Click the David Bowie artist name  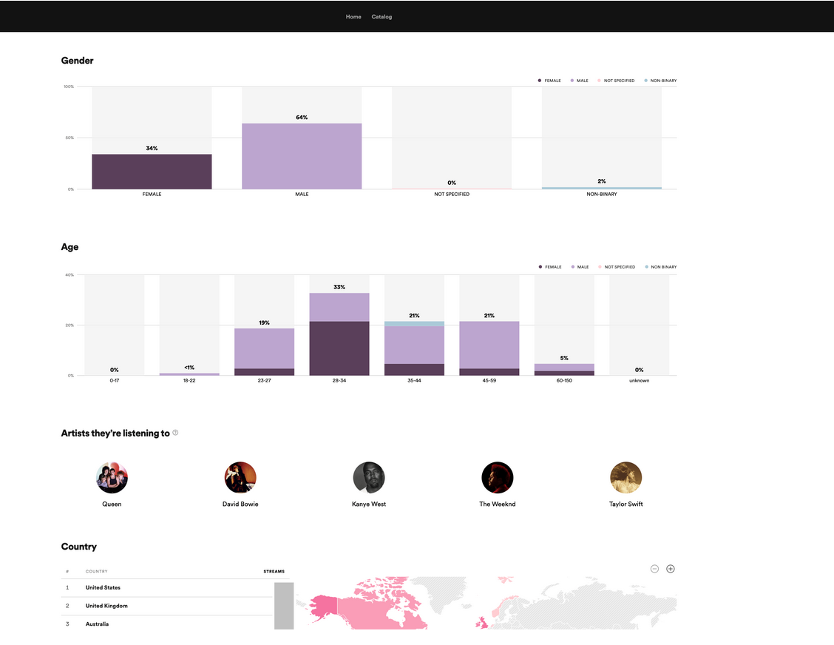coord(240,504)
